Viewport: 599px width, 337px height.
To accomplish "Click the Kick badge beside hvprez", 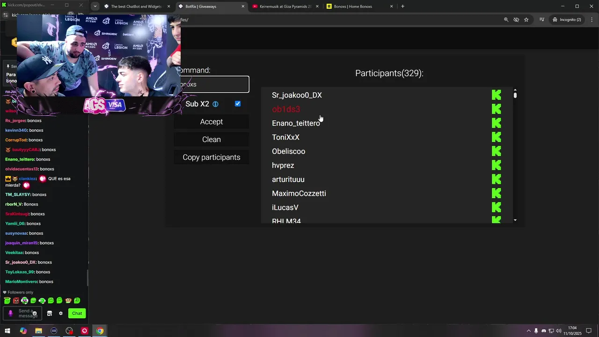I will [497, 165].
